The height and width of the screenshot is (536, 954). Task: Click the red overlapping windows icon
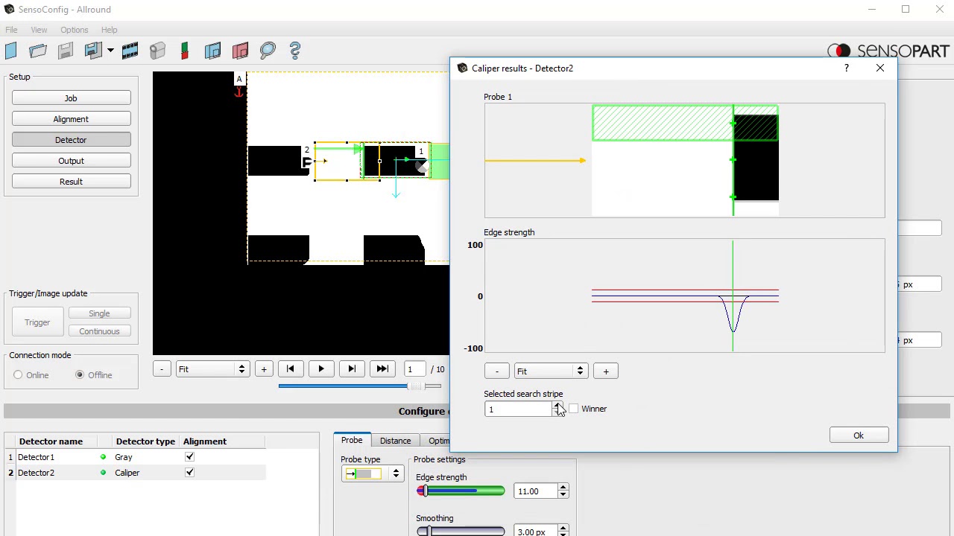(x=240, y=51)
